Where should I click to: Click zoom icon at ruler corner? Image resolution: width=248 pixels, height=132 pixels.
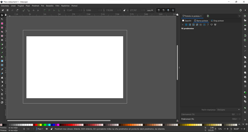pos(177,15)
